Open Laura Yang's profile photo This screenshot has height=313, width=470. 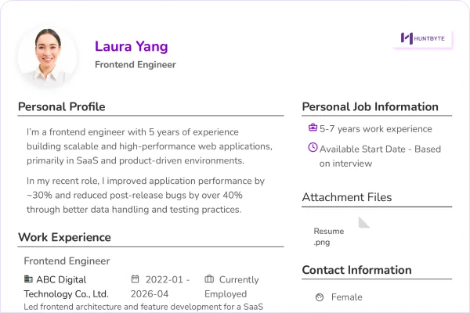tap(47, 56)
